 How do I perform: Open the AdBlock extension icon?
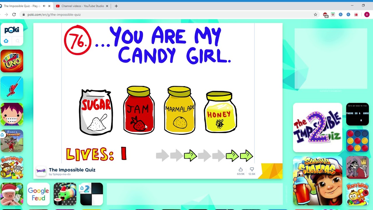click(326, 15)
